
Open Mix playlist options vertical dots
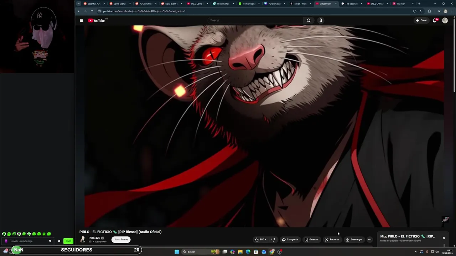(444, 245)
